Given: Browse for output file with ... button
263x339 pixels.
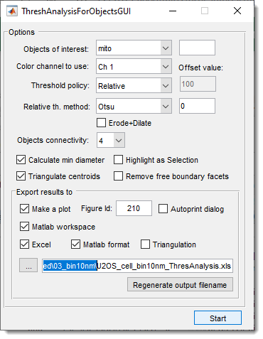Looking at the screenshot, I should [x=28, y=265].
